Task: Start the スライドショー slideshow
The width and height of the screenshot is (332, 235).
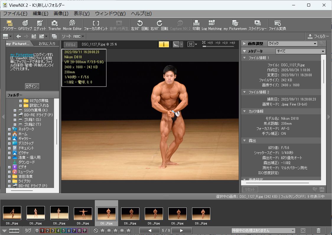Action: point(257,25)
